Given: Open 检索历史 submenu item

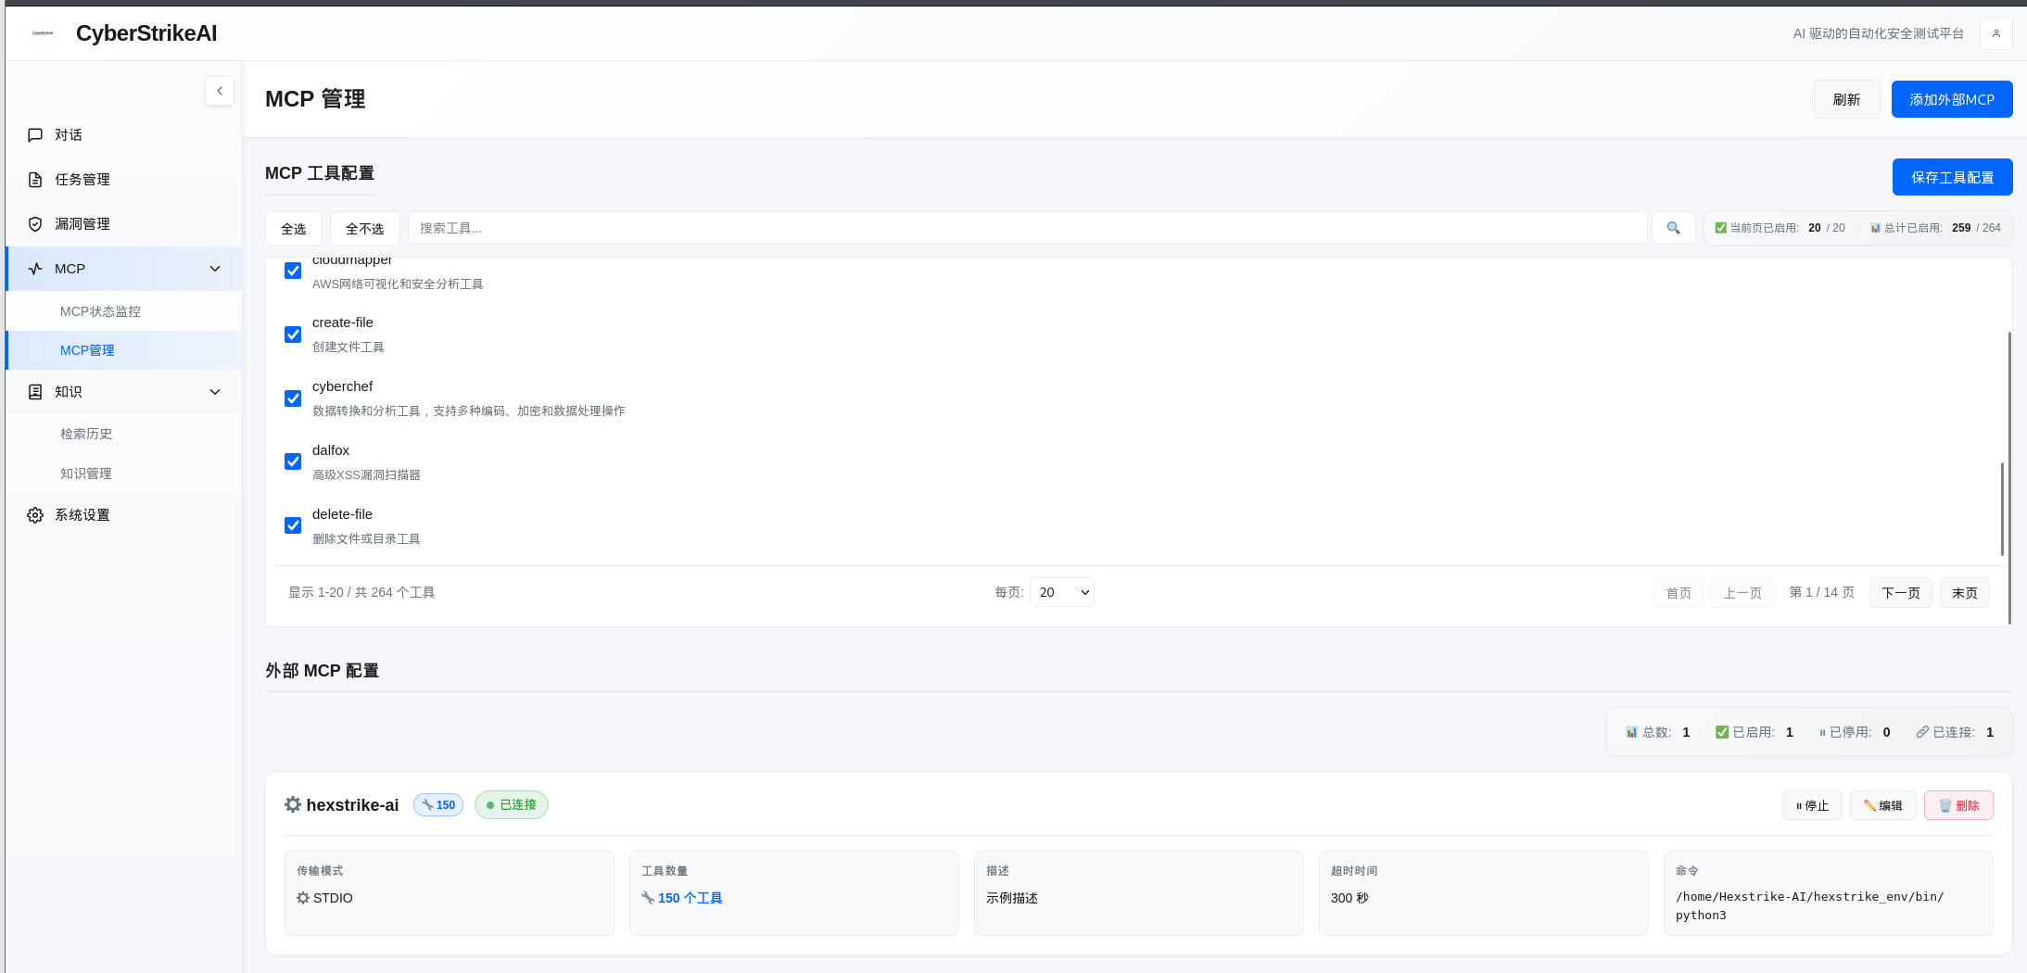Looking at the screenshot, I should tap(123, 434).
